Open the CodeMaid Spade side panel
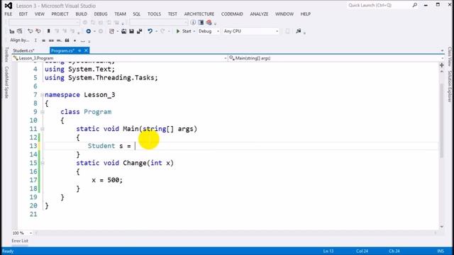 [x=6, y=82]
